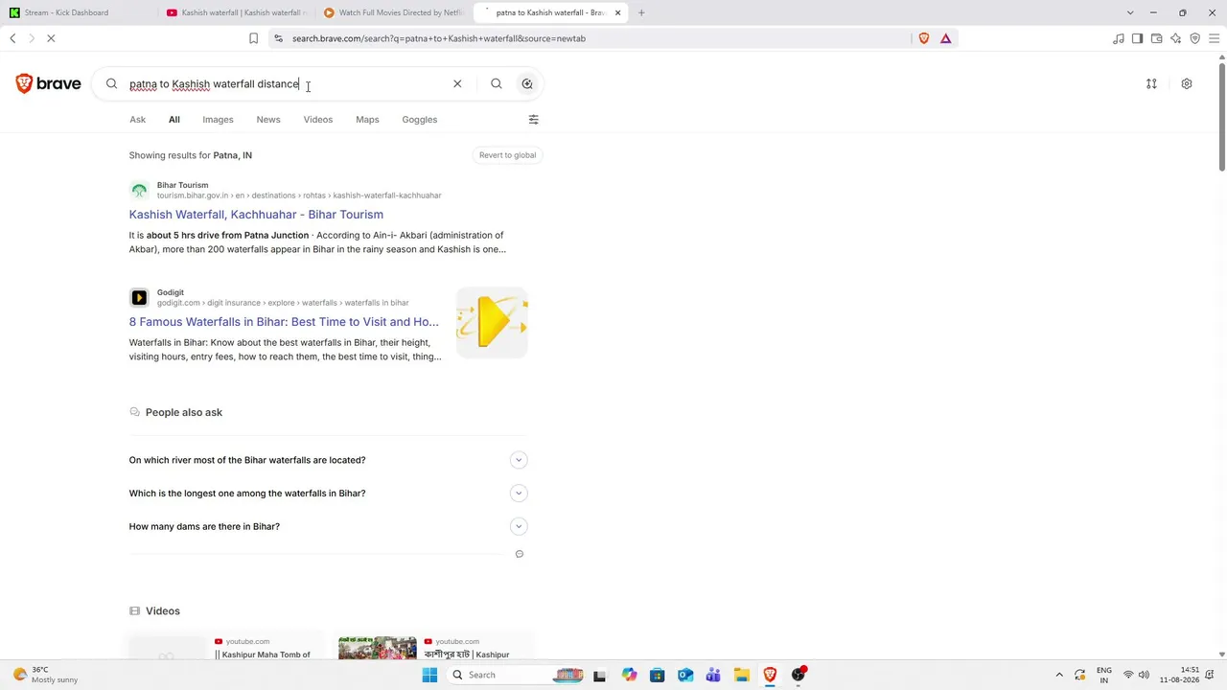1227x690 pixels.
Task: Open 'Kashipur Maha Tomb of' video link
Action: 263,655
